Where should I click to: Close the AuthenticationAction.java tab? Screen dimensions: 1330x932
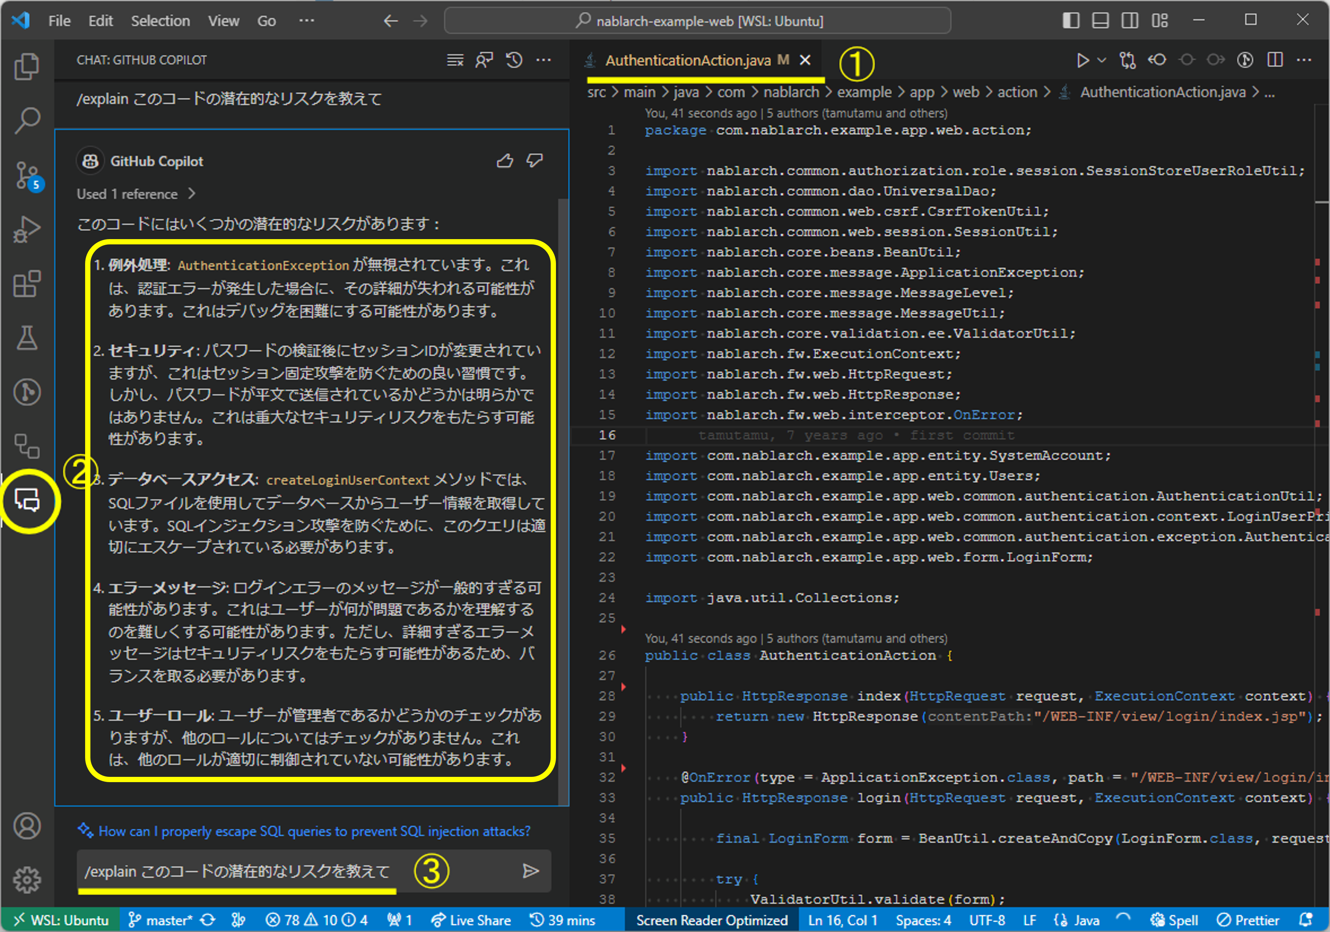point(805,60)
